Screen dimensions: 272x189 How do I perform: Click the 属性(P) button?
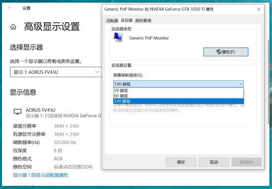[x=226, y=52]
